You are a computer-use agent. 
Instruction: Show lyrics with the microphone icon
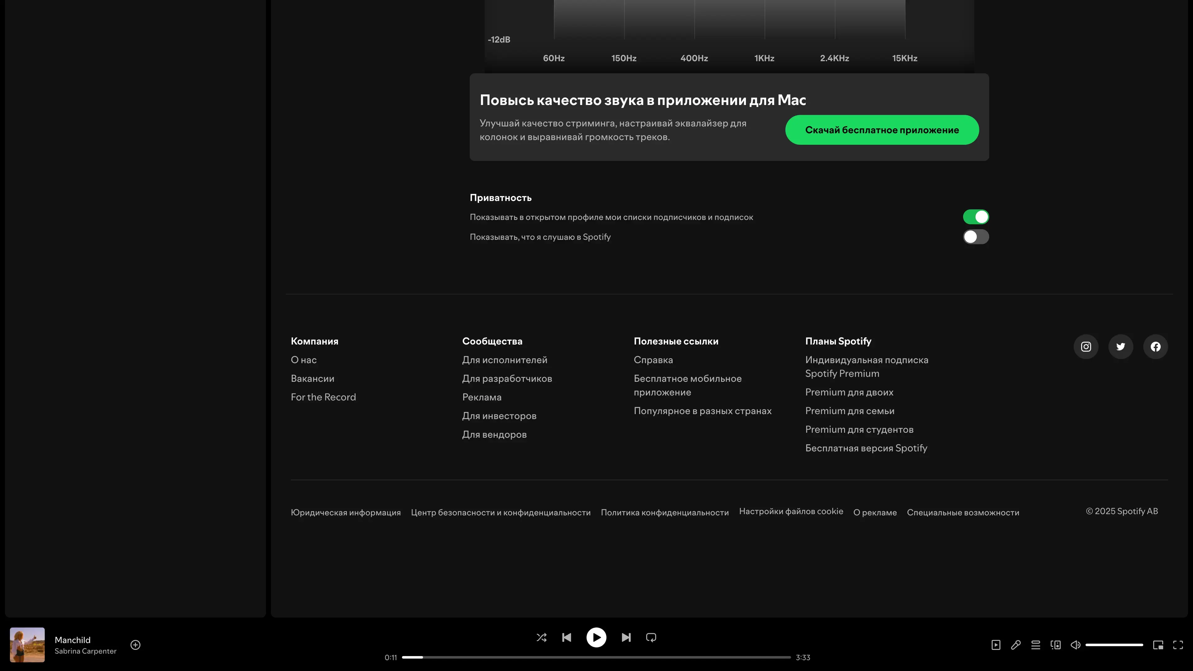[1016, 645]
